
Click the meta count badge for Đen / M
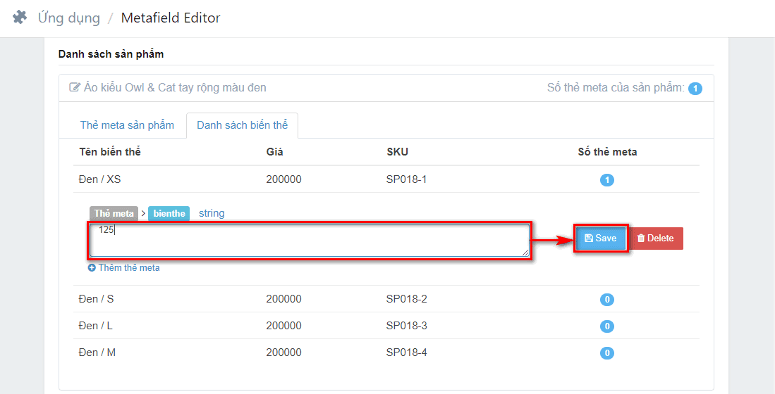[x=606, y=353]
